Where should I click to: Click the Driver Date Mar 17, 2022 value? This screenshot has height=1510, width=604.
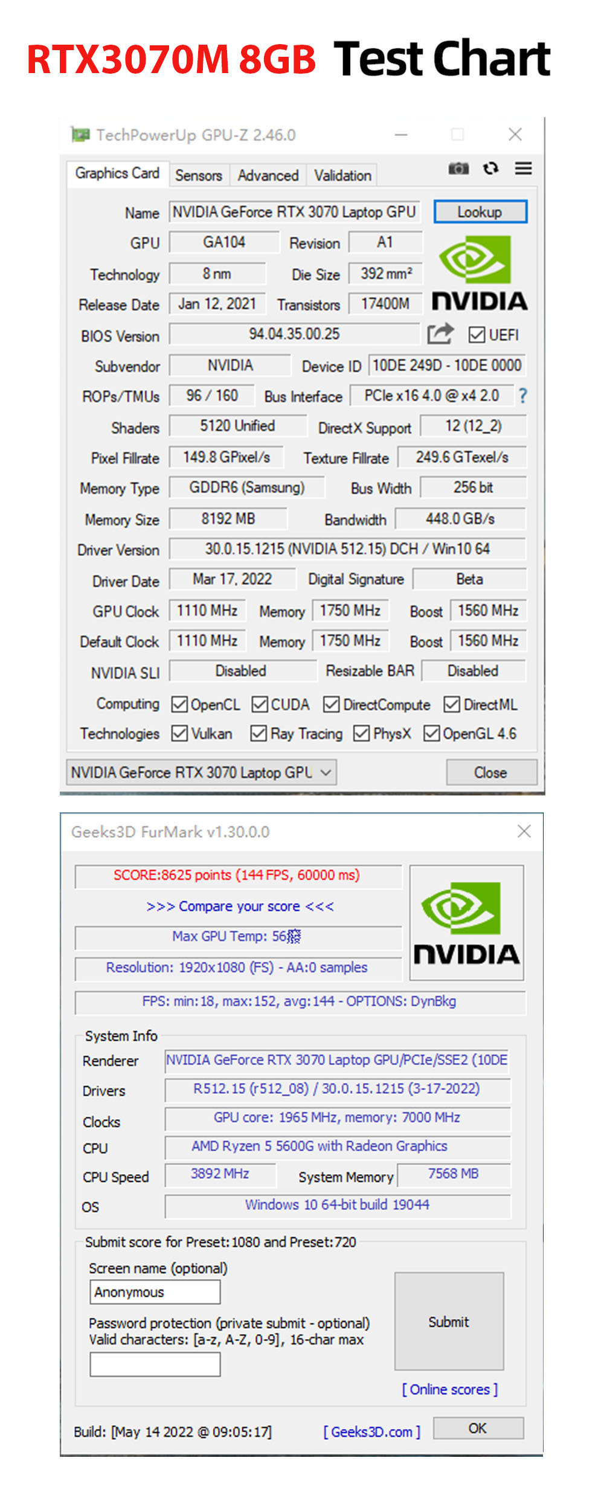click(x=233, y=579)
